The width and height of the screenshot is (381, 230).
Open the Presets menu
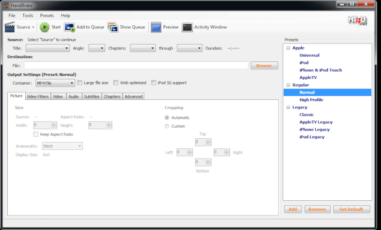[x=47, y=16]
